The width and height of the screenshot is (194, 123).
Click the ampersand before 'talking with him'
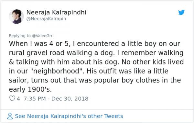(x=12, y=62)
